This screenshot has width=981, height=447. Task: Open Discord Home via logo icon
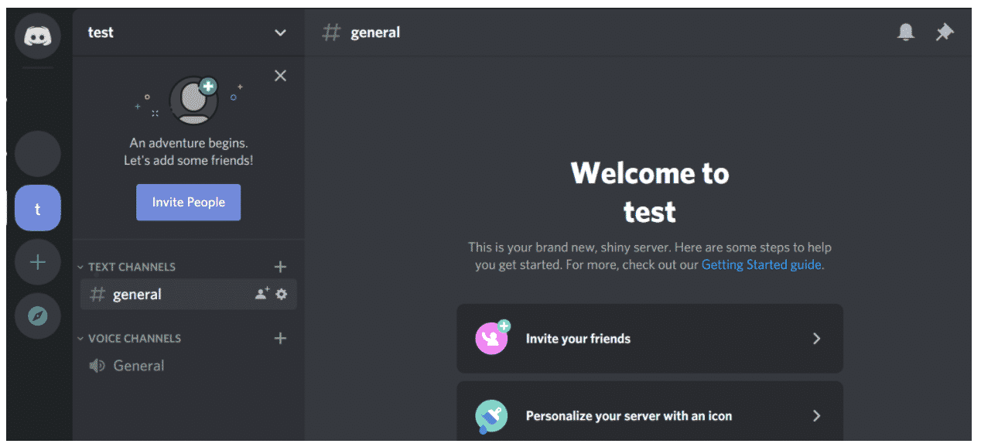(x=37, y=36)
